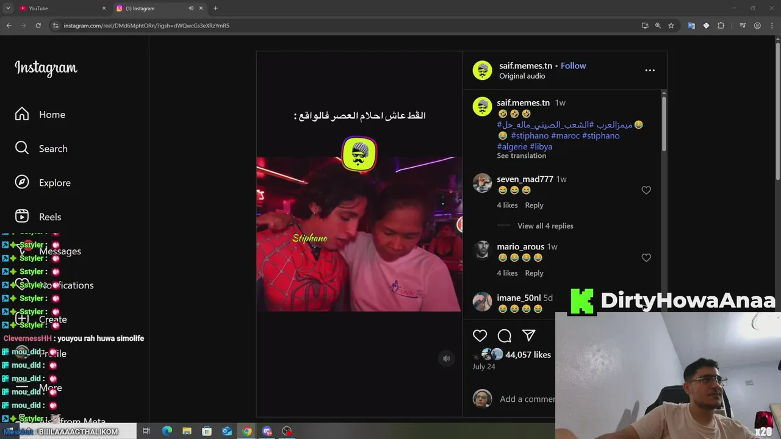This screenshot has width=781, height=439.
Task: Open mario_arous's profile name
Action: pos(520,247)
